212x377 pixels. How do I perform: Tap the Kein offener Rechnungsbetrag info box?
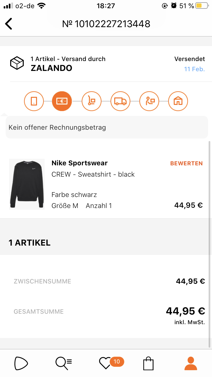(107, 127)
